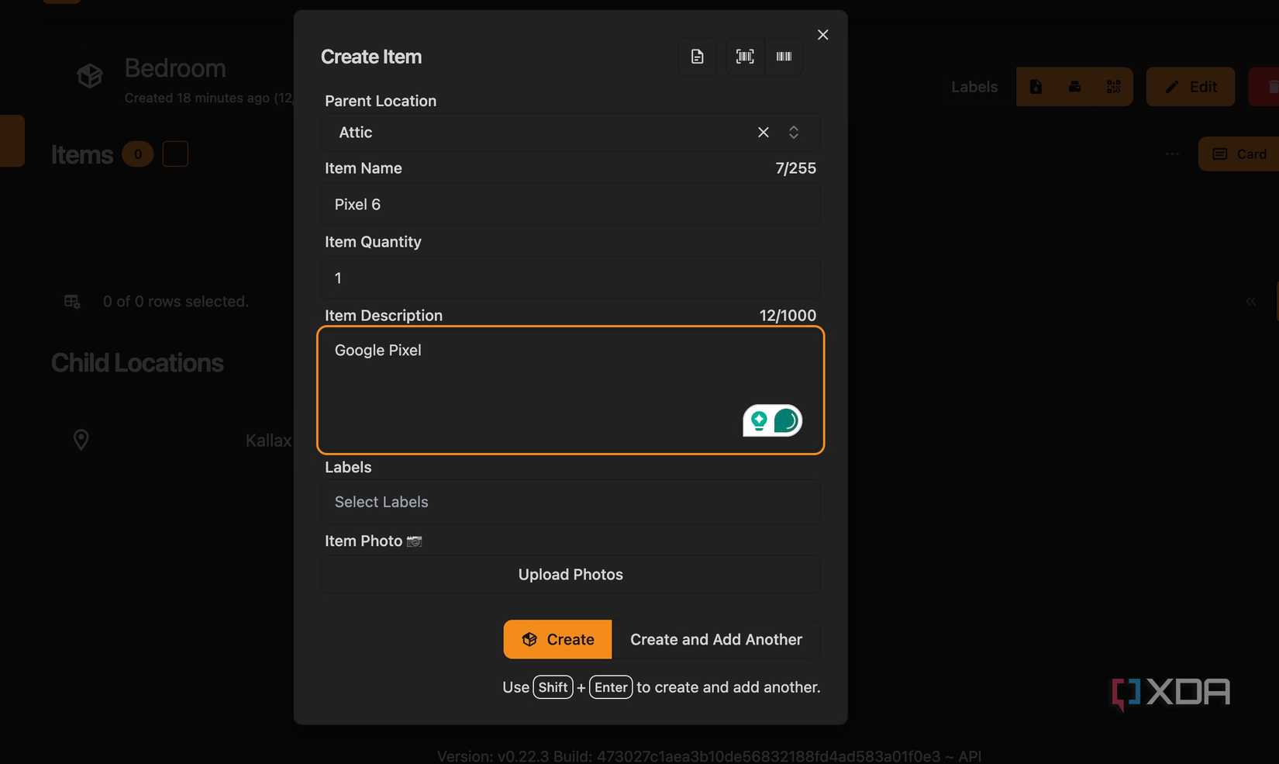Open the Parent Location selector chevrons

[x=794, y=132]
